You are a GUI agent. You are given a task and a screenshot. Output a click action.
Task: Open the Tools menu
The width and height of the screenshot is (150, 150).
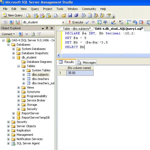pyautogui.click(x=60, y=9)
